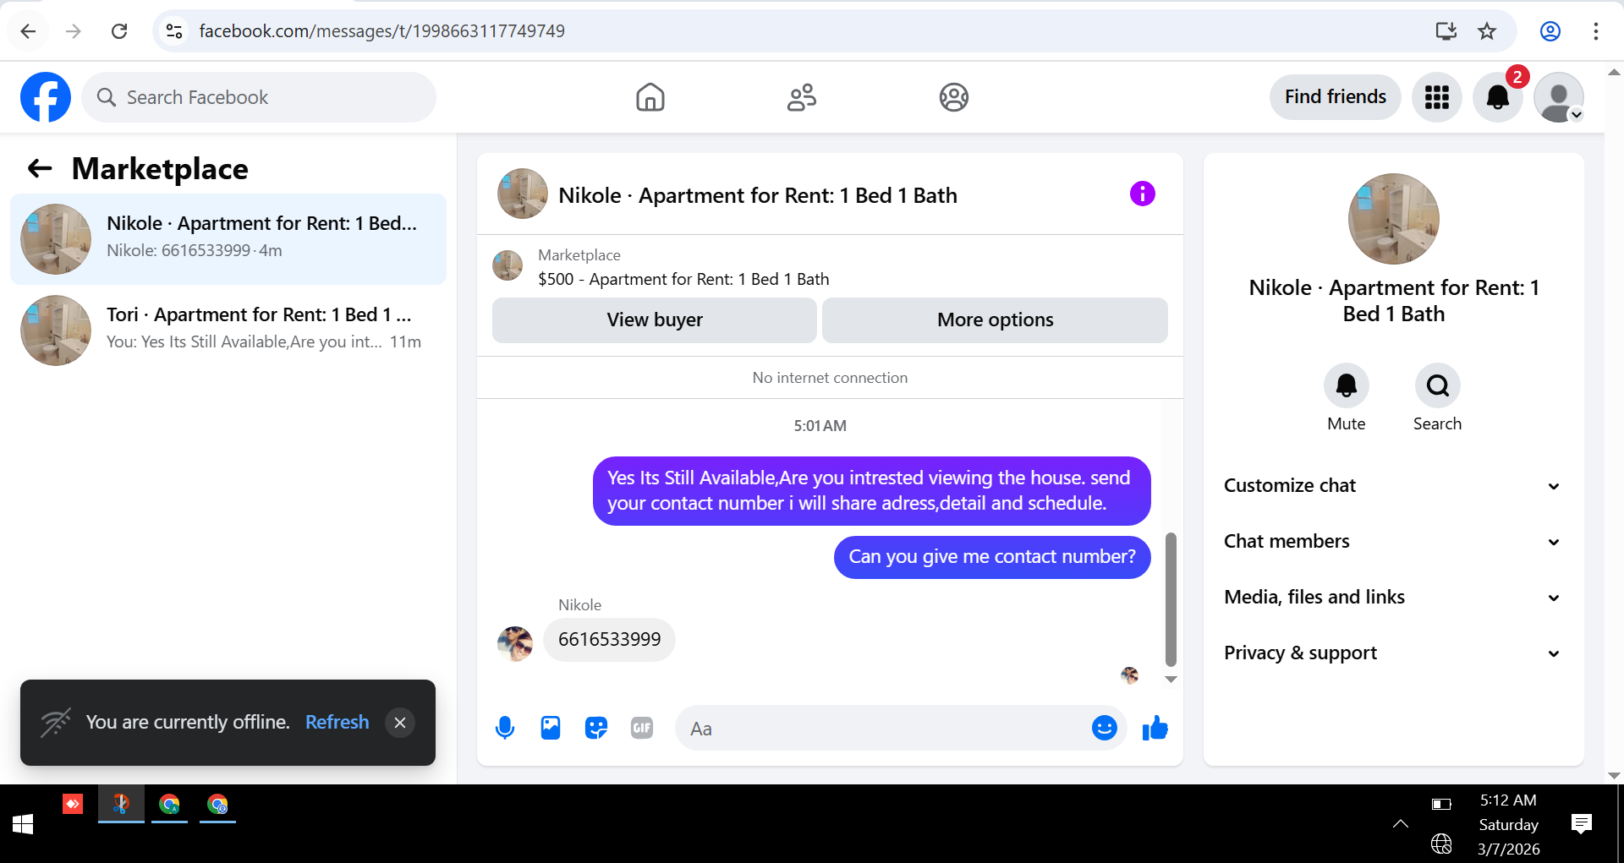Screen dimensions: 1624x863
Task: Open Tori apartment conversation in list
Action: pyautogui.click(x=228, y=330)
